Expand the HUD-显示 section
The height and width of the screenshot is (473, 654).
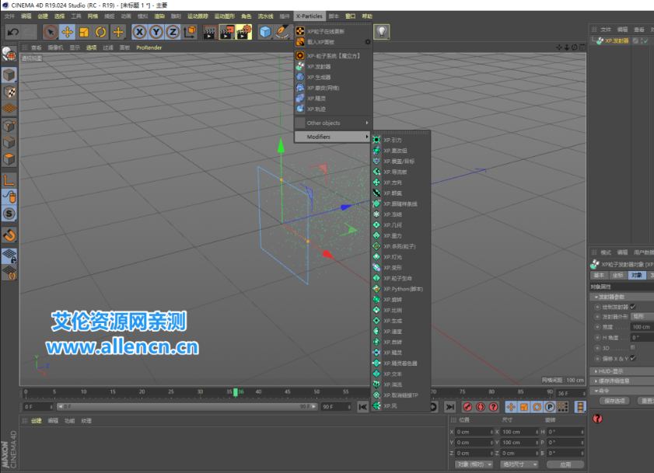[621, 371]
